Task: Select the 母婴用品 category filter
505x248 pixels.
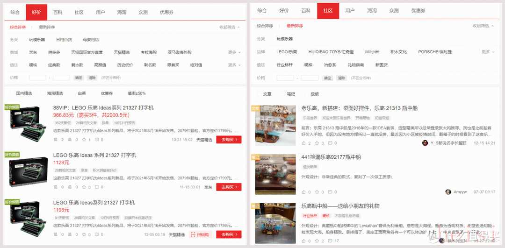Action: [x=91, y=40]
